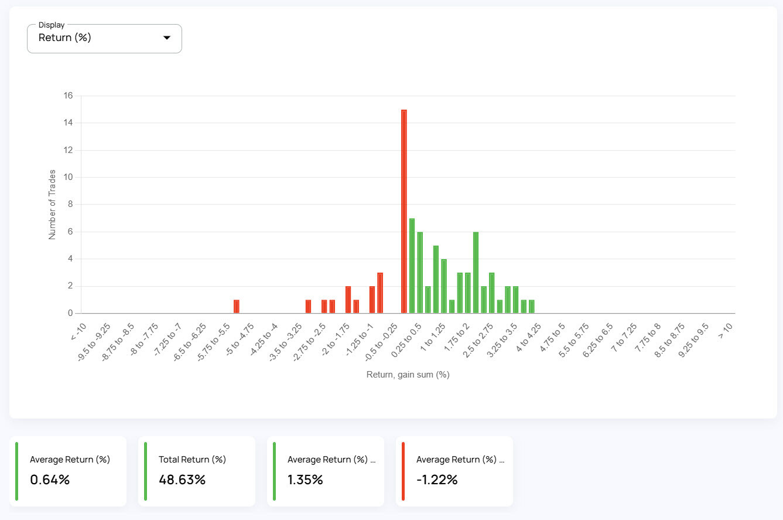Click the '-8.75 to -8.5' x-axis label
Image resolution: width=783 pixels, height=520 pixels.
point(118,342)
